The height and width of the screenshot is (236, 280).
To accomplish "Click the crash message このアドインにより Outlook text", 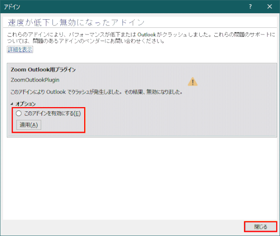I will pos(96,92).
